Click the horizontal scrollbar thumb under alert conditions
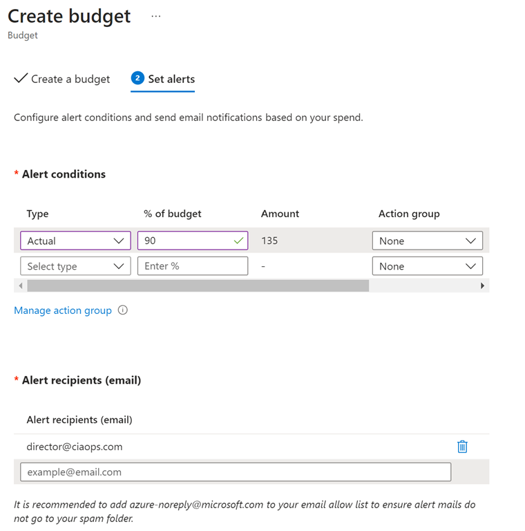This screenshot has height=531, width=525. [198, 286]
